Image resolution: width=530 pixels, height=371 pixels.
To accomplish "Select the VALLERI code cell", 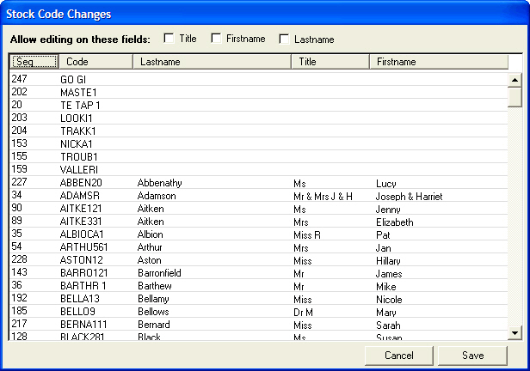I will point(79,170).
